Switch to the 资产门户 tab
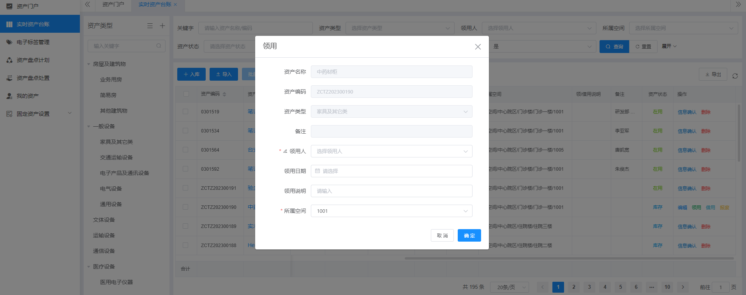Screen dimensions: 746x295 click(113, 4)
